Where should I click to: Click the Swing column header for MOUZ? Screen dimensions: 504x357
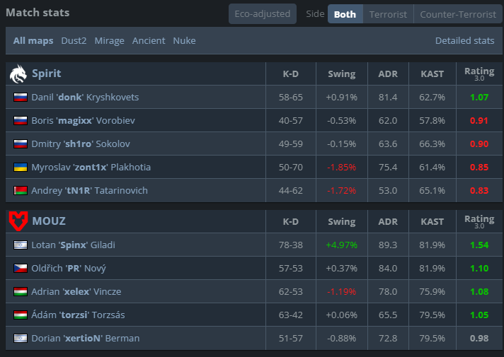click(x=342, y=221)
